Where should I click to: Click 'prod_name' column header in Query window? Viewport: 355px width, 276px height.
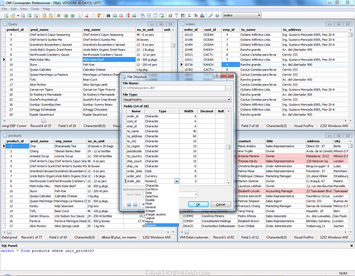(x=56, y=30)
